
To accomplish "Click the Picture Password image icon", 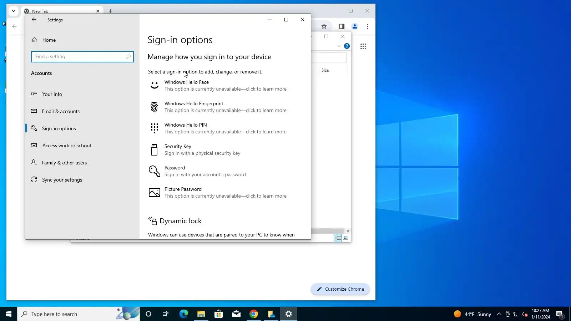I will tap(154, 193).
